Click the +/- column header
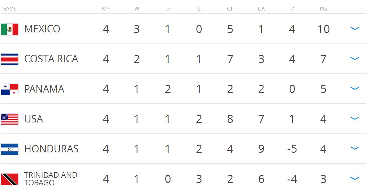Screen dimensions: 368x190 click(x=292, y=9)
